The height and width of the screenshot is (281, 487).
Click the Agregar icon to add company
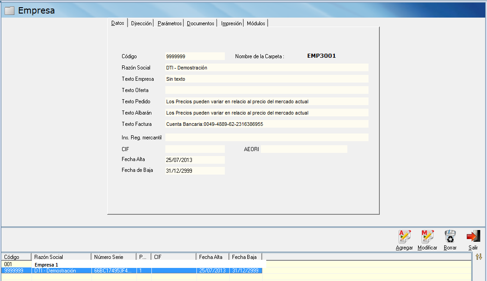(404, 237)
